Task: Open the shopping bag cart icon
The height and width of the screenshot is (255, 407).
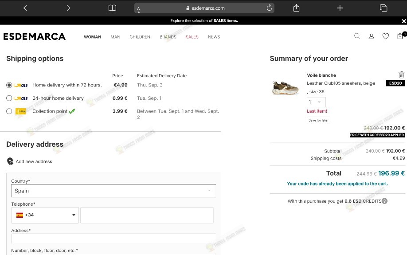Action: coord(400,36)
